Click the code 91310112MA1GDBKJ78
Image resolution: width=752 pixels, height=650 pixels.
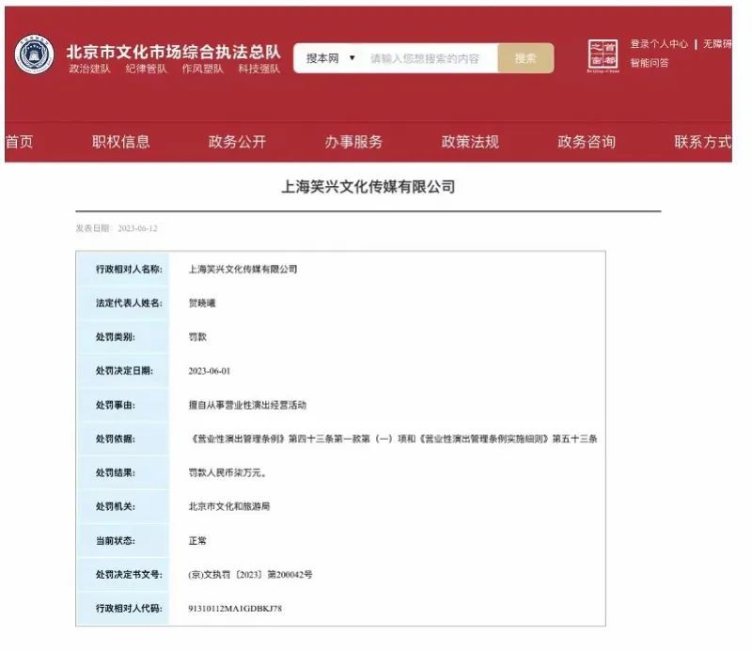coord(235,609)
